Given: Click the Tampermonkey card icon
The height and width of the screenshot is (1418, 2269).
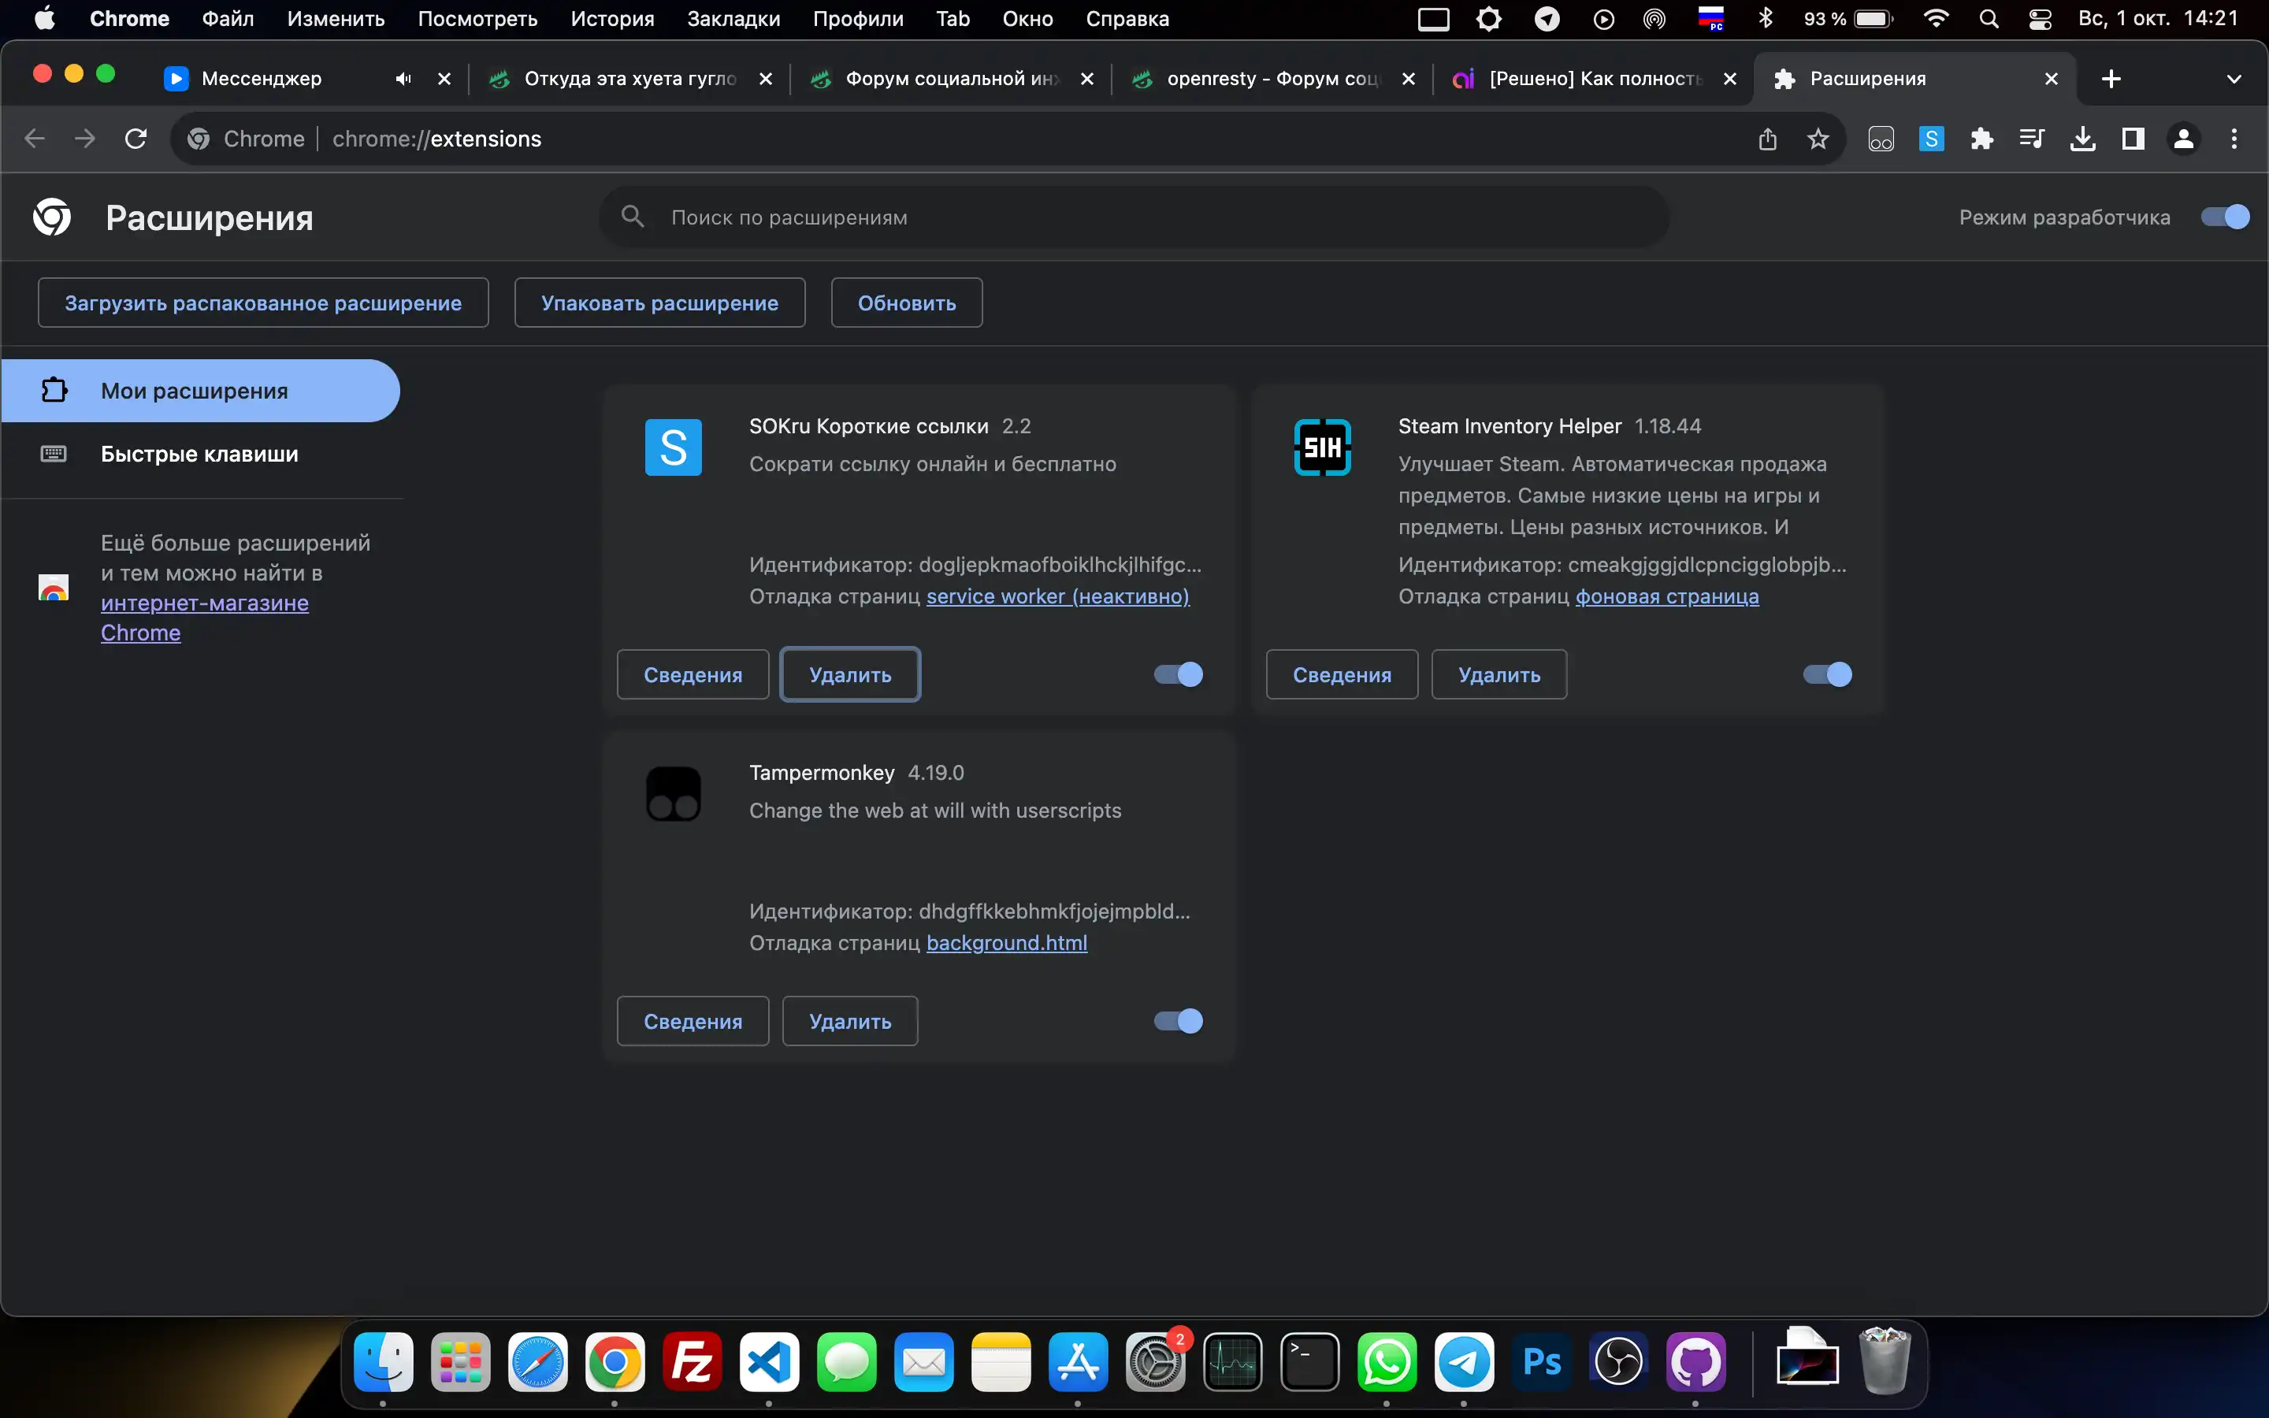Looking at the screenshot, I should pos(673,794).
